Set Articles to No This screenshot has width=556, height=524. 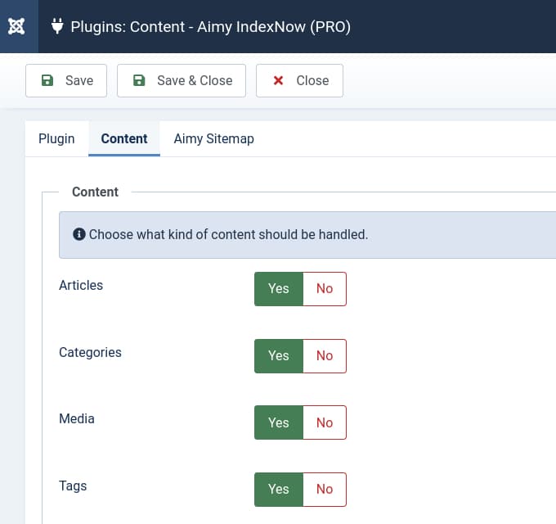point(325,289)
